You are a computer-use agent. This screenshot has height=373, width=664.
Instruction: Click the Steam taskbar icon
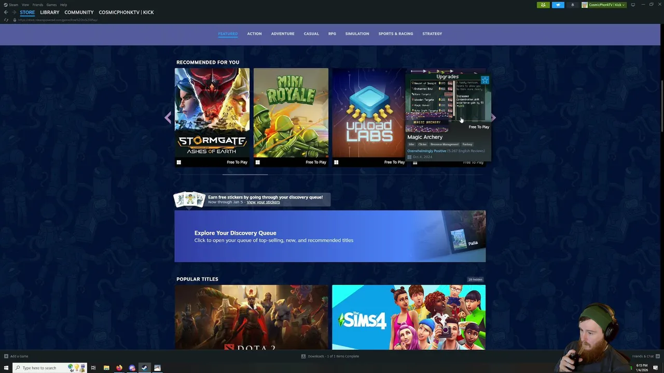(144, 368)
